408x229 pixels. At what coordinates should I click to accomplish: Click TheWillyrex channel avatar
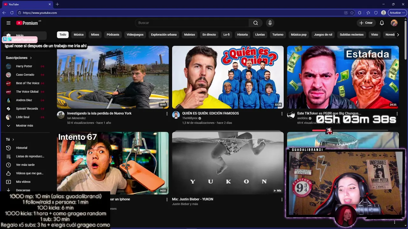(x=176, y=115)
